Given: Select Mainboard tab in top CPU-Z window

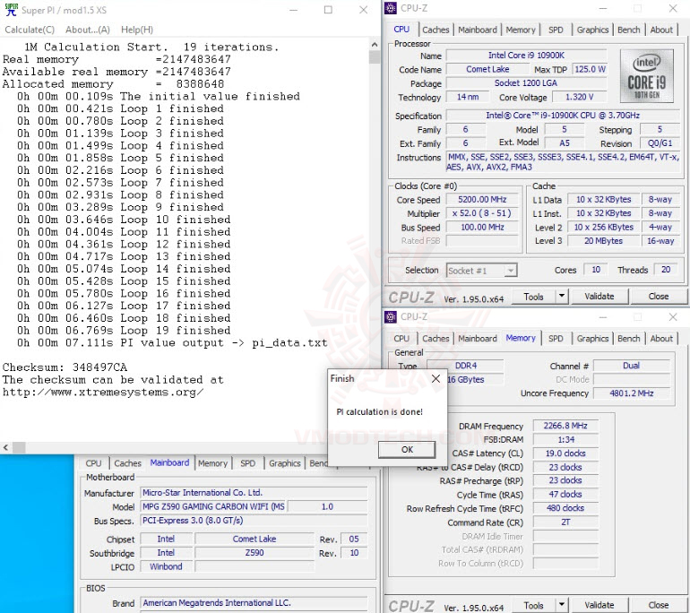Looking at the screenshot, I should pyautogui.click(x=478, y=30).
